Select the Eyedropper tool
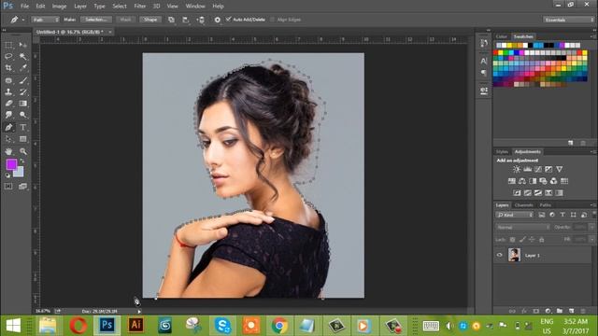The height and width of the screenshot is (336, 598). click(x=22, y=68)
